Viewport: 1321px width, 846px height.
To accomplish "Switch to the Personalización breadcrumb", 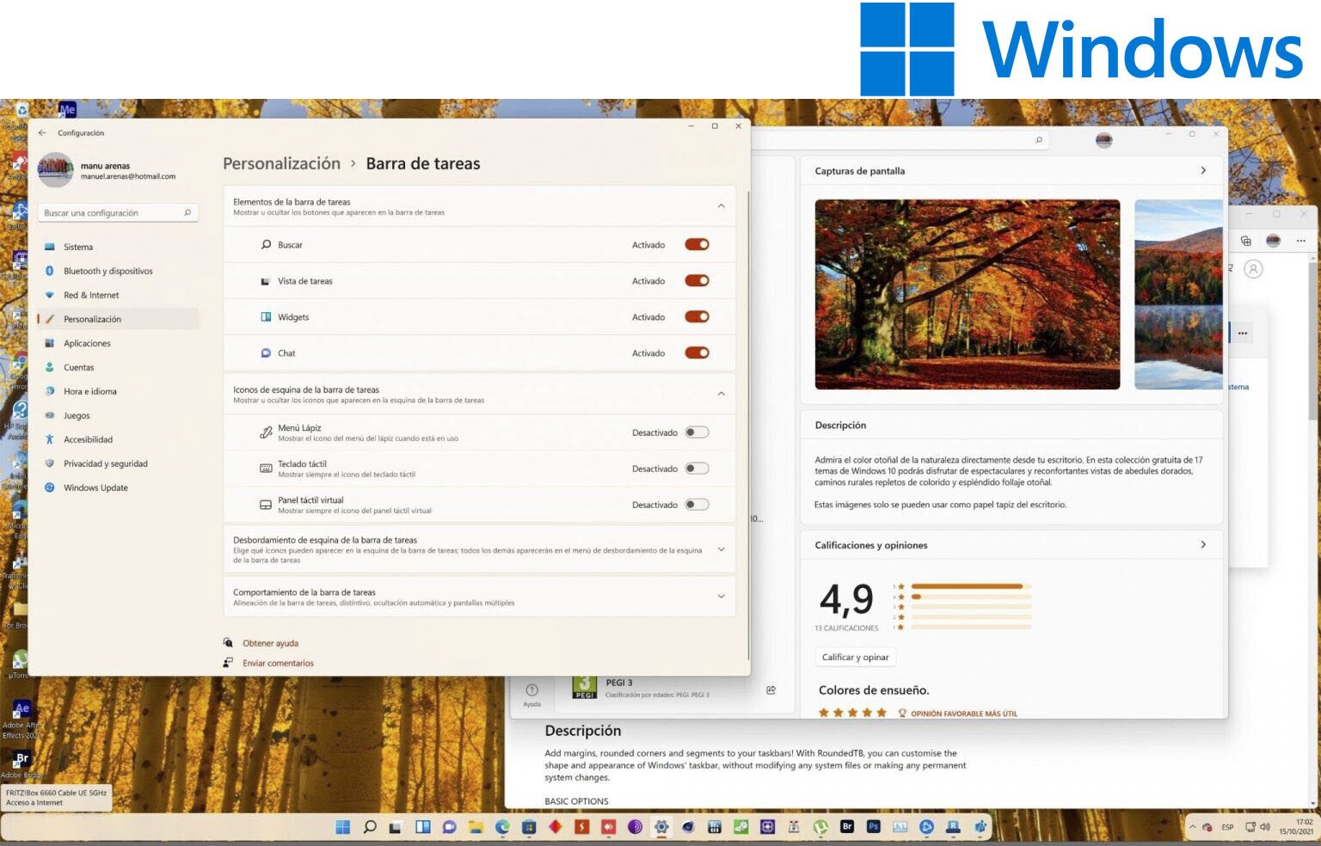I will click(280, 163).
